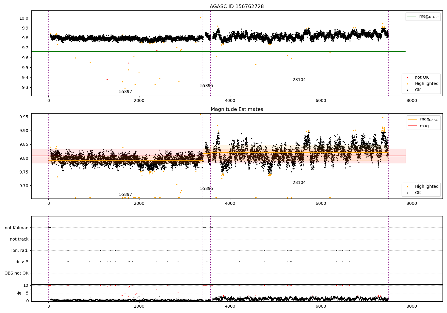Screen dimensions: 447x313
Task: Click x-axis tick '8000' under bottom plot
Action: (412, 306)
